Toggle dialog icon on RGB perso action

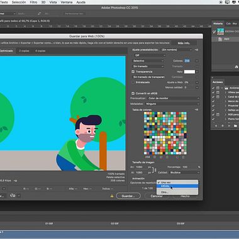coord(218,114)
